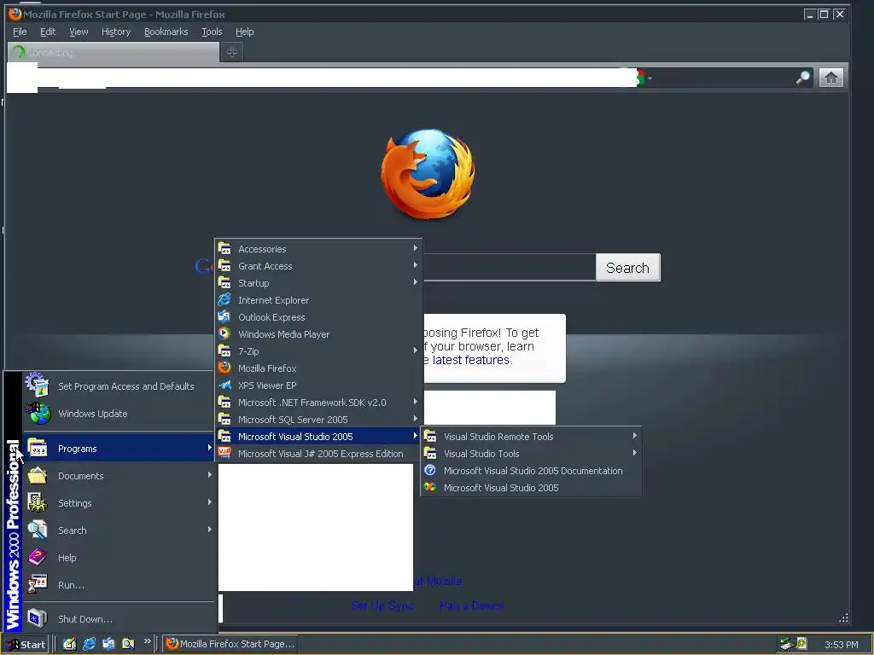Click the Google search input field
Screen dimensions: 874x655
[x=509, y=268]
